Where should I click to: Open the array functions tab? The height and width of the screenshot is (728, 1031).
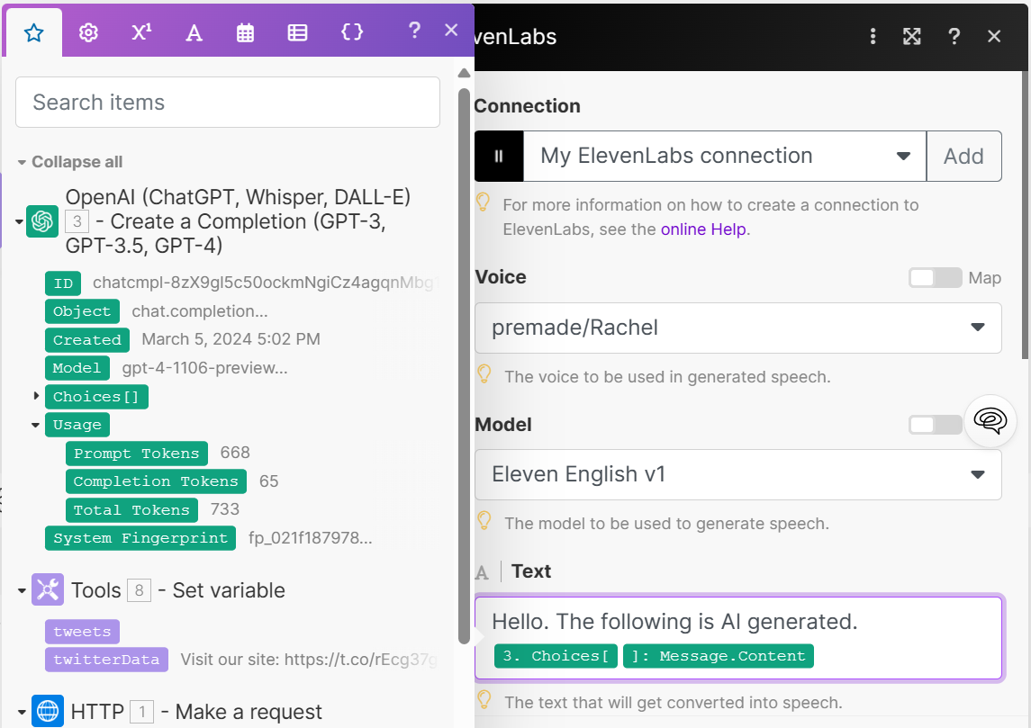click(x=297, y=32)
